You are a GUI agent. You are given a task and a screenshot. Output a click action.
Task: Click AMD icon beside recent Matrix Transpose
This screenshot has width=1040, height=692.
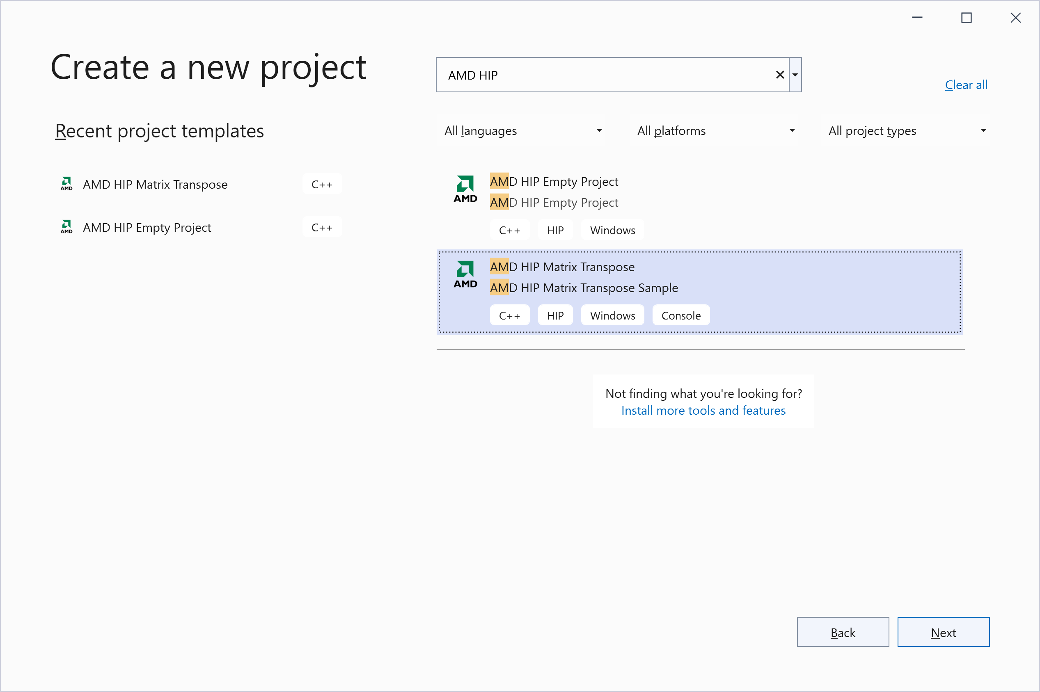pyautogui.click(x=66, y=184)
